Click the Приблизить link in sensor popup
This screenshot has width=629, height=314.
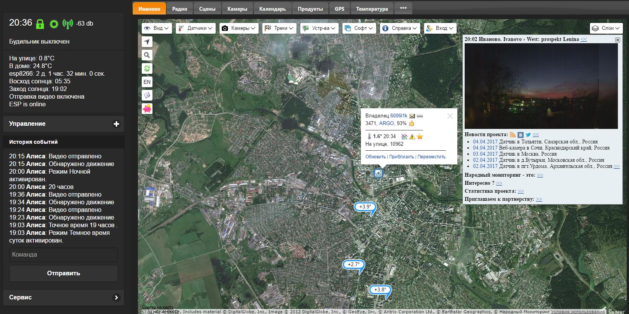pos(401,157)
